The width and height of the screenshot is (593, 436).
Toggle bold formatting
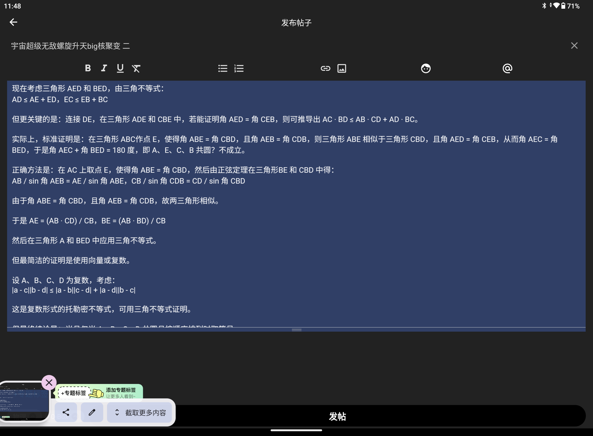pos(88,68)
